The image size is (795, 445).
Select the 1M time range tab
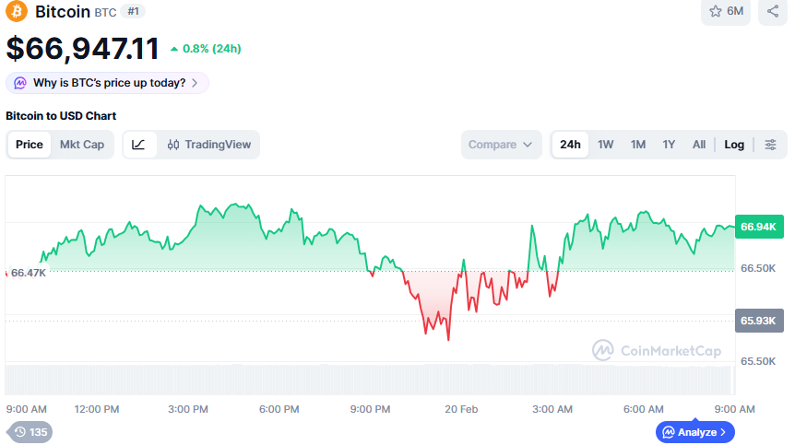(638, 145)
